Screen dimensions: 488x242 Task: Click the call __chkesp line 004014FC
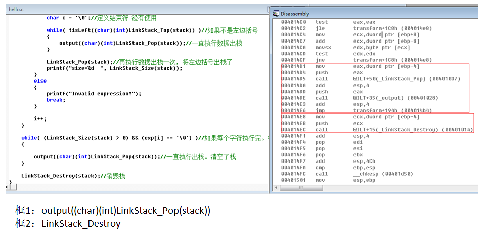(x=347, y=174)
